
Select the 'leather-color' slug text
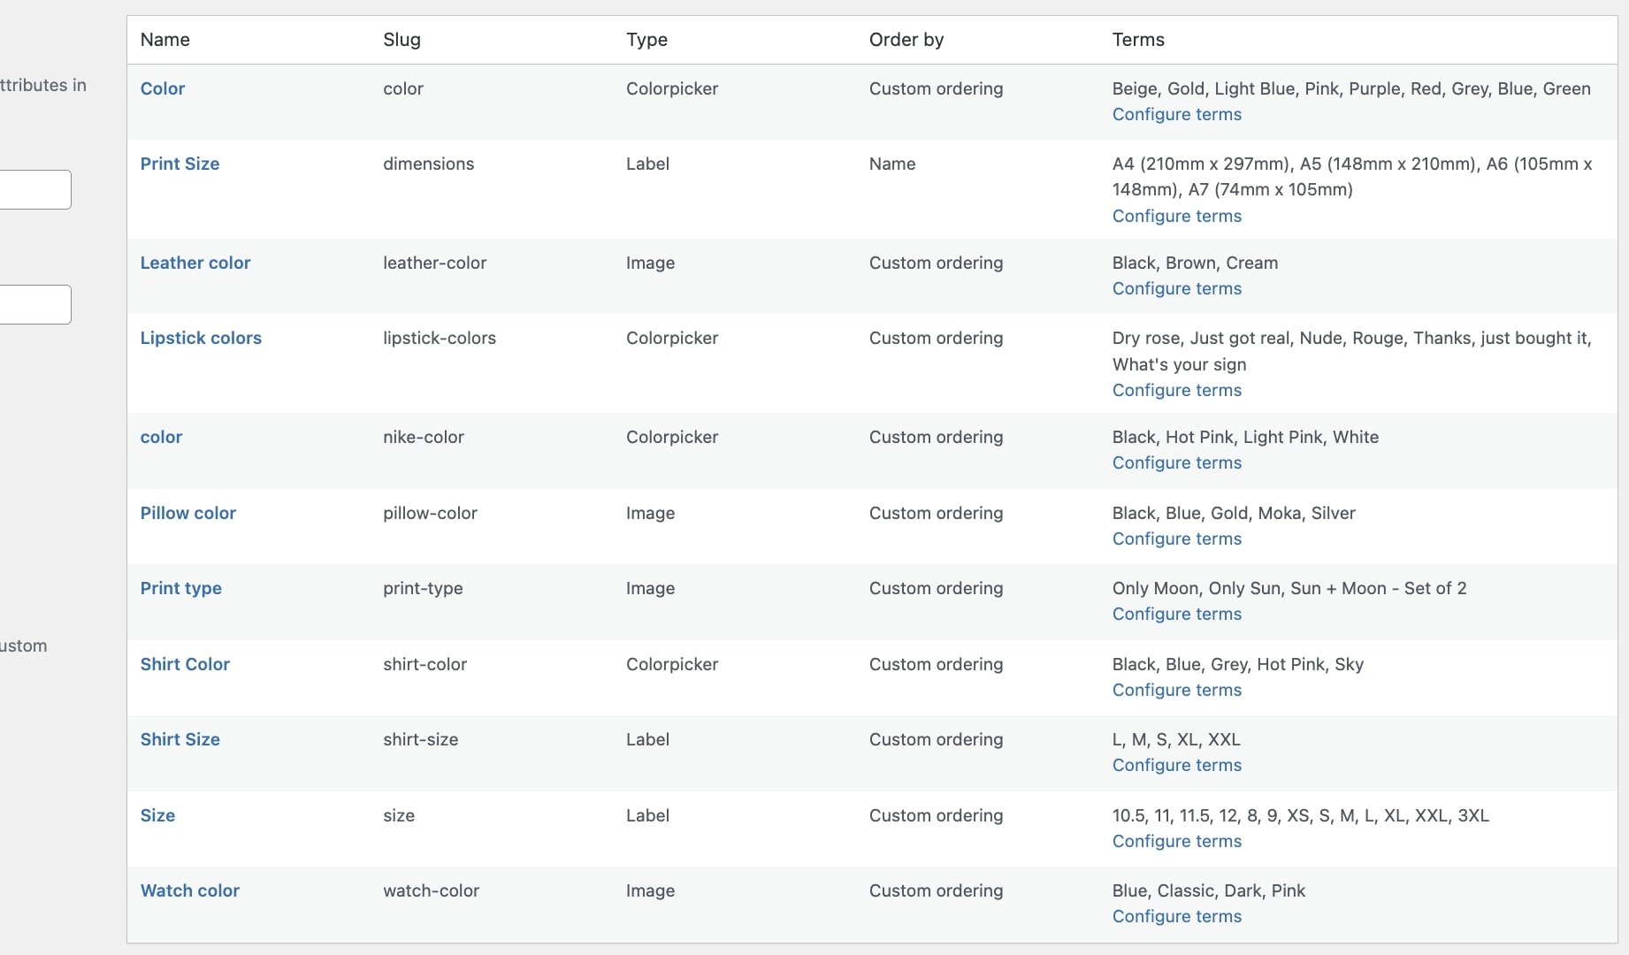(x=434, y=263)
